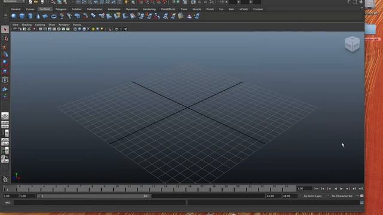This screenshot has height=215, width=383.
Task: Toggle high quality rendering in panel toolbar
Action: (102, 29)
